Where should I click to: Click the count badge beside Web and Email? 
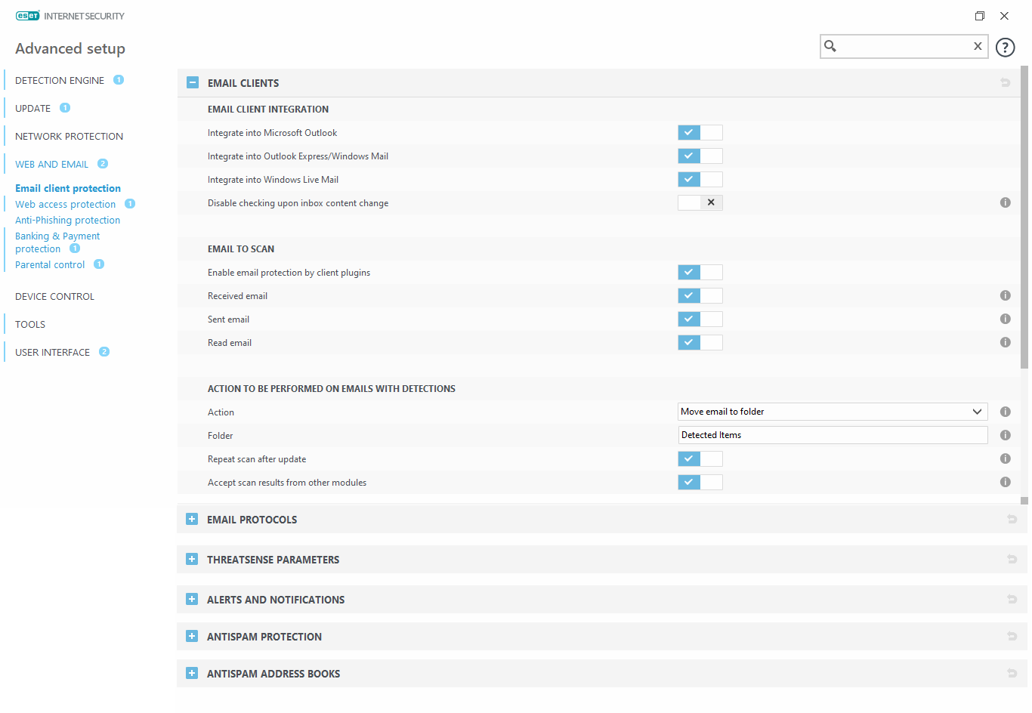103,164
